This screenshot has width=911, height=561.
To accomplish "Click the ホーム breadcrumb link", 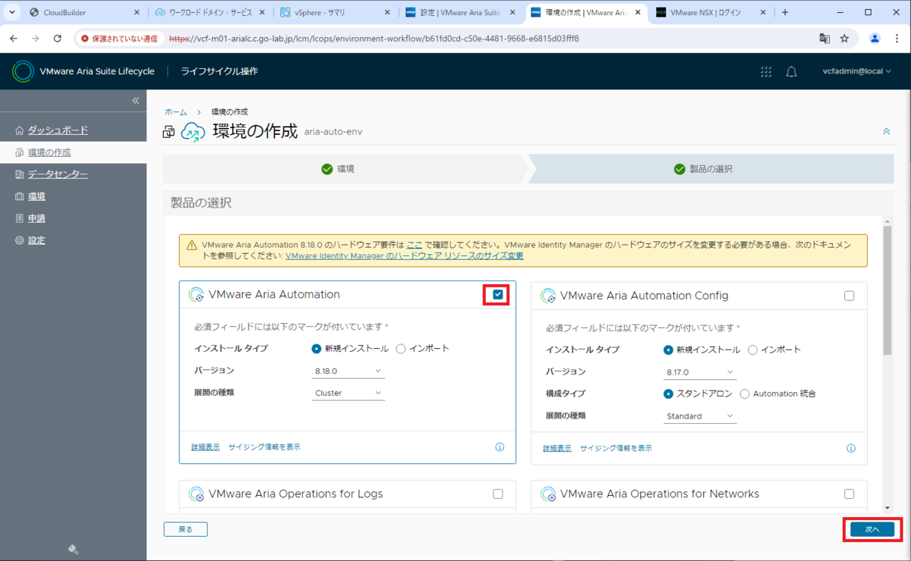I will pyautogui.click(x=175, y=112).
